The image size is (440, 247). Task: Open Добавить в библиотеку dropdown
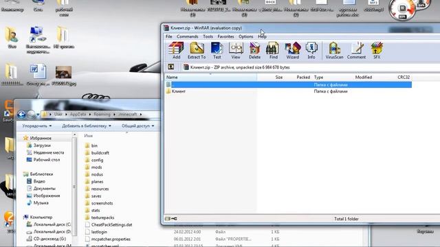click(x=87, y=126)
